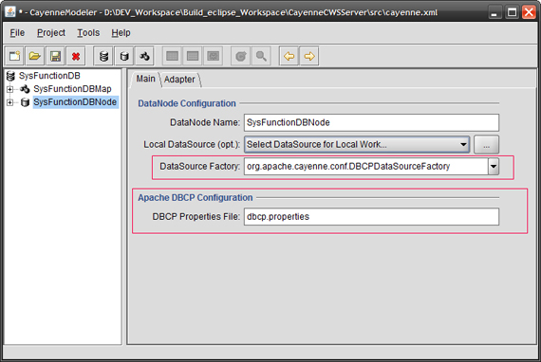
Task: Create a DataMap with the cubes icon
Action: (x=144, y=56)
